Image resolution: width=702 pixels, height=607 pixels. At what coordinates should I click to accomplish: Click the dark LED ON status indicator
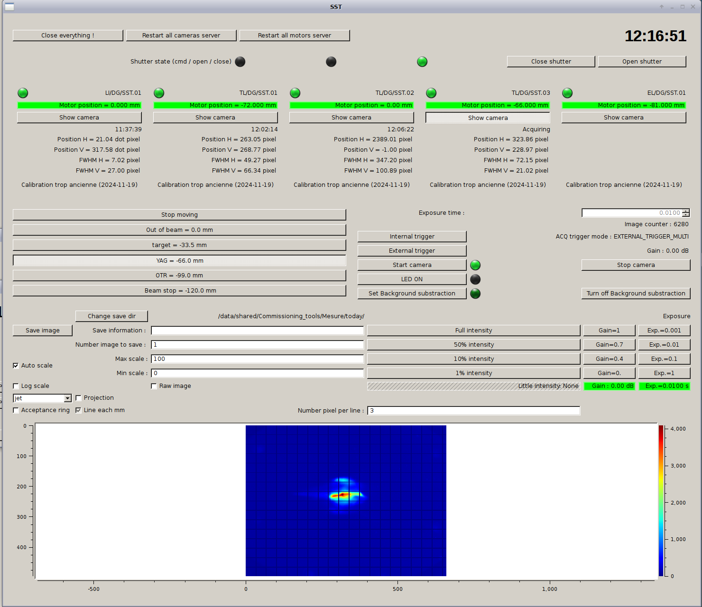(x=475, y=279)
